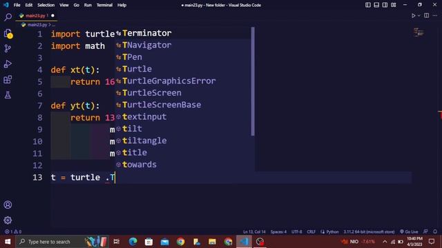This screenshot has height=248, width=442.
Task: Open Task View on the taskbar
Action: click(117, 242)
